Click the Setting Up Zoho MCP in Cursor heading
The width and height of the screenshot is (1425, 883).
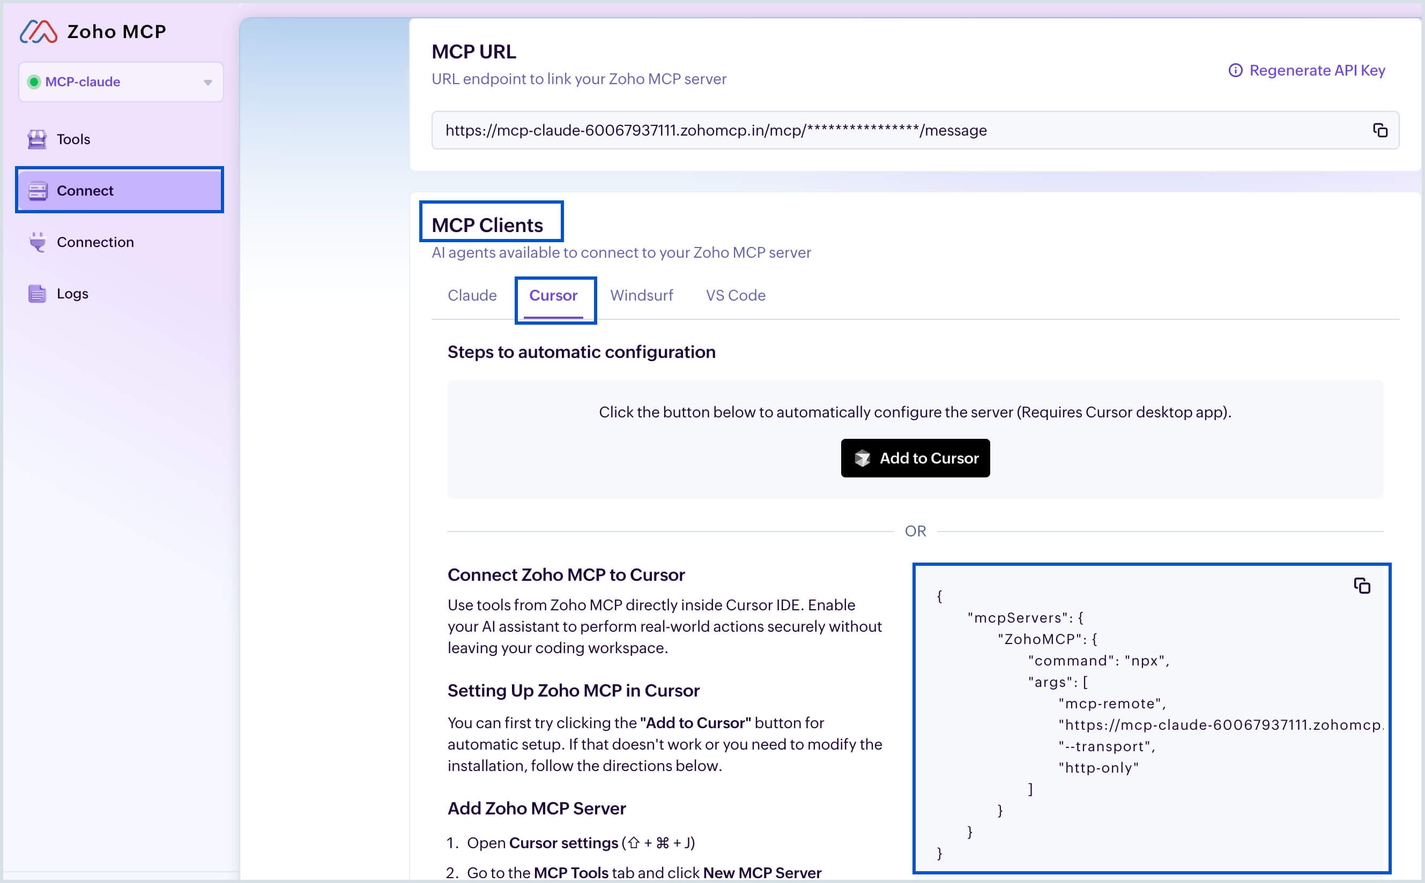pyautogui.click(x=573, y=691)
